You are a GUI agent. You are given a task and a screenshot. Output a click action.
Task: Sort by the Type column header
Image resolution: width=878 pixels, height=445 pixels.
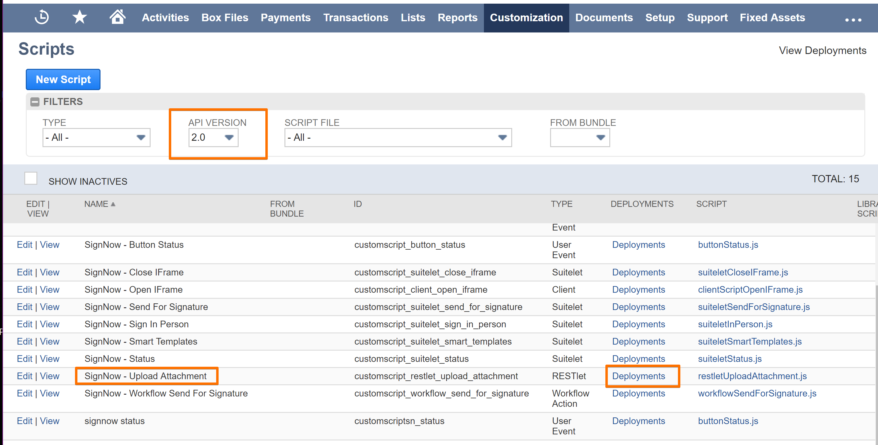pyautogui.click(x=561, y=204)
